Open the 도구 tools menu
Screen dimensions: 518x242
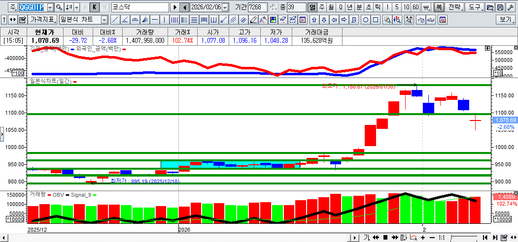point(474,7)
